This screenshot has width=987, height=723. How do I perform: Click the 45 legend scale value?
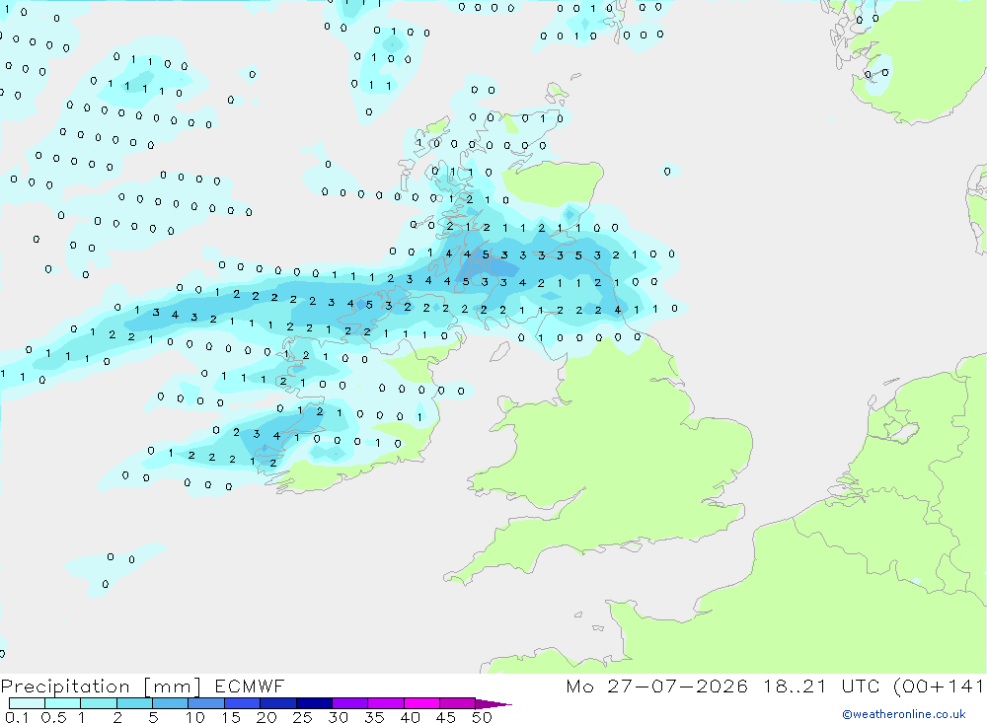(446, 717)
